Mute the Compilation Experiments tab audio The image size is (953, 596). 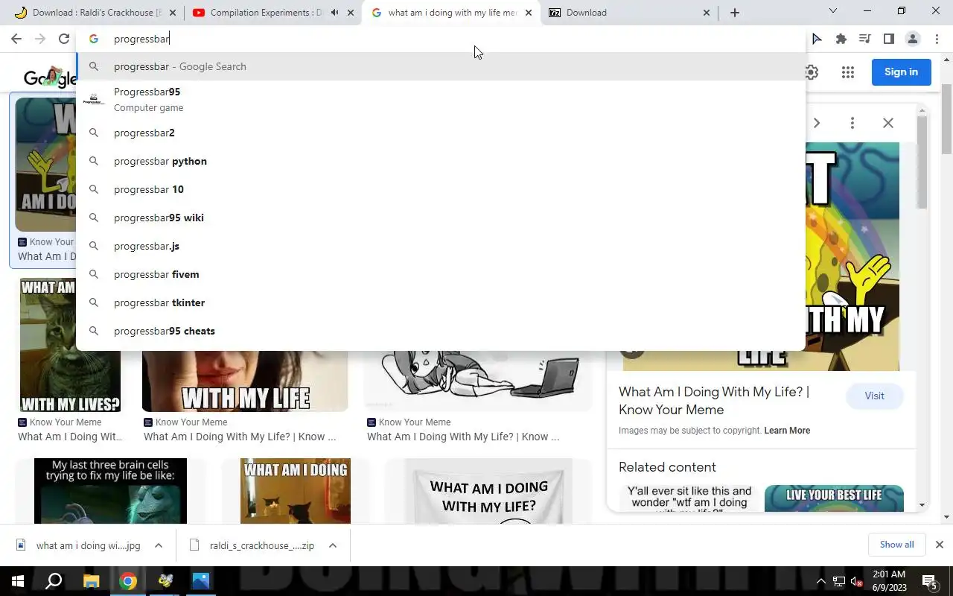coord(335,13)
